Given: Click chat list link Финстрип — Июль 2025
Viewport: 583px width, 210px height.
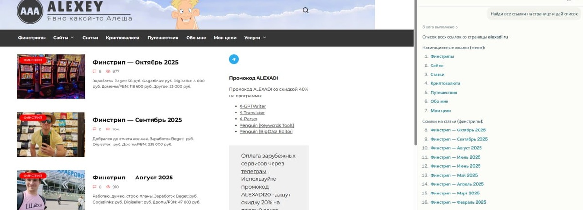Looking at the screenshot, I should coord(455,157).
